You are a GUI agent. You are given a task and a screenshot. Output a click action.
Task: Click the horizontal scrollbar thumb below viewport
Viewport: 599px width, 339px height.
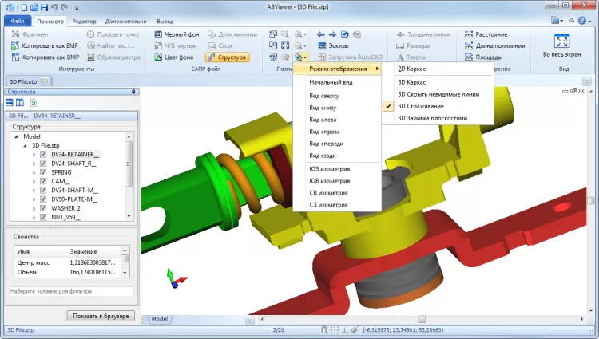(x=422, y=319)
